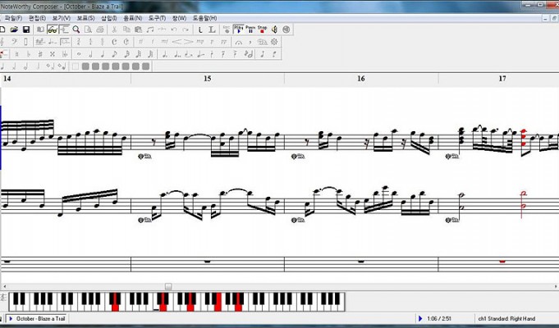
Task: Click the white square in bottom toolbar
Action: tap(76, 66)
